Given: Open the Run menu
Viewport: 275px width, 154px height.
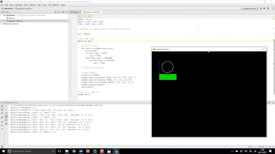Looking at the screenshot, I should [x=39, y=5].
